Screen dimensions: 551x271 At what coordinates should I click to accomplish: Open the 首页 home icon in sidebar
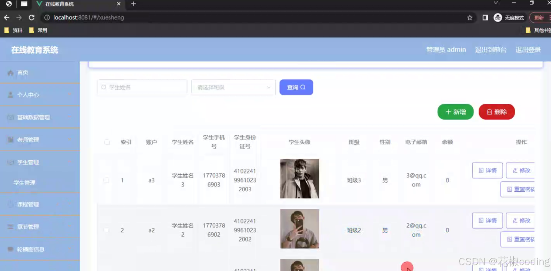click(x=10, y=73)
